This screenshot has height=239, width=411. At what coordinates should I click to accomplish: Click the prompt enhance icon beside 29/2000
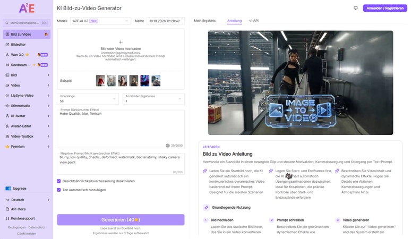click(x=168, y=146)
